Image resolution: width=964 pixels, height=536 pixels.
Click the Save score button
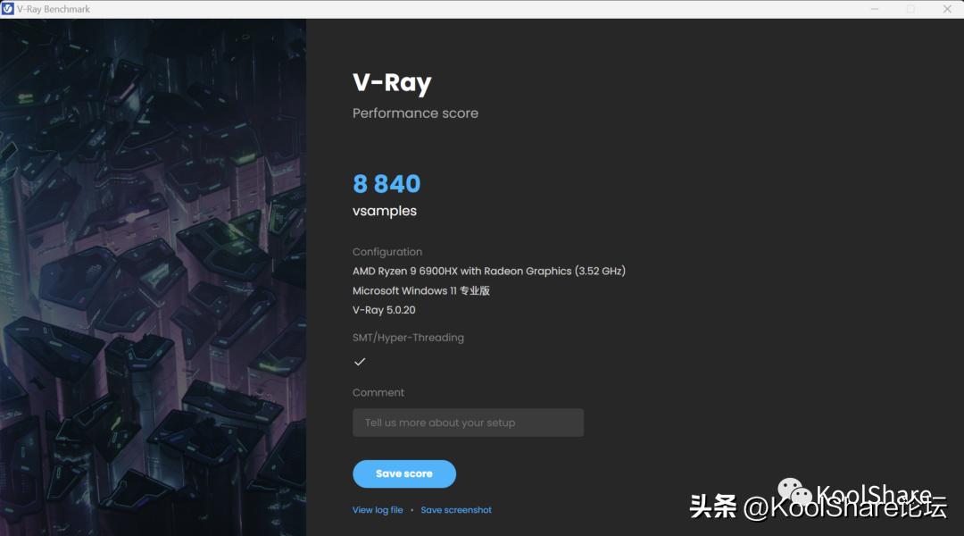click(x=404, y=473)
